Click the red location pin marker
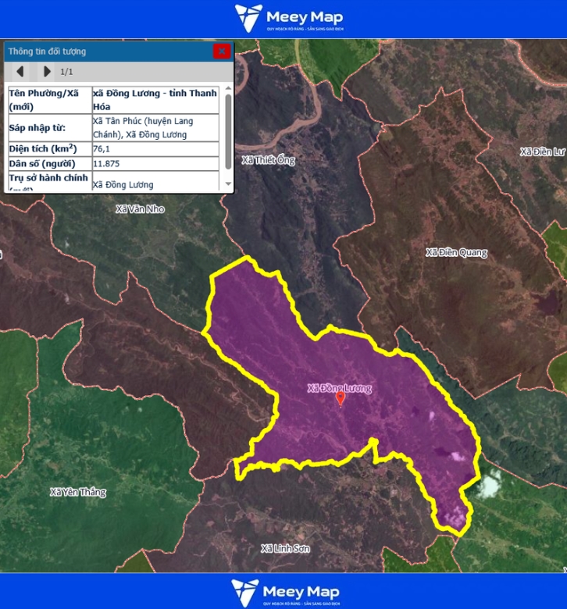 tap(340, 398)
